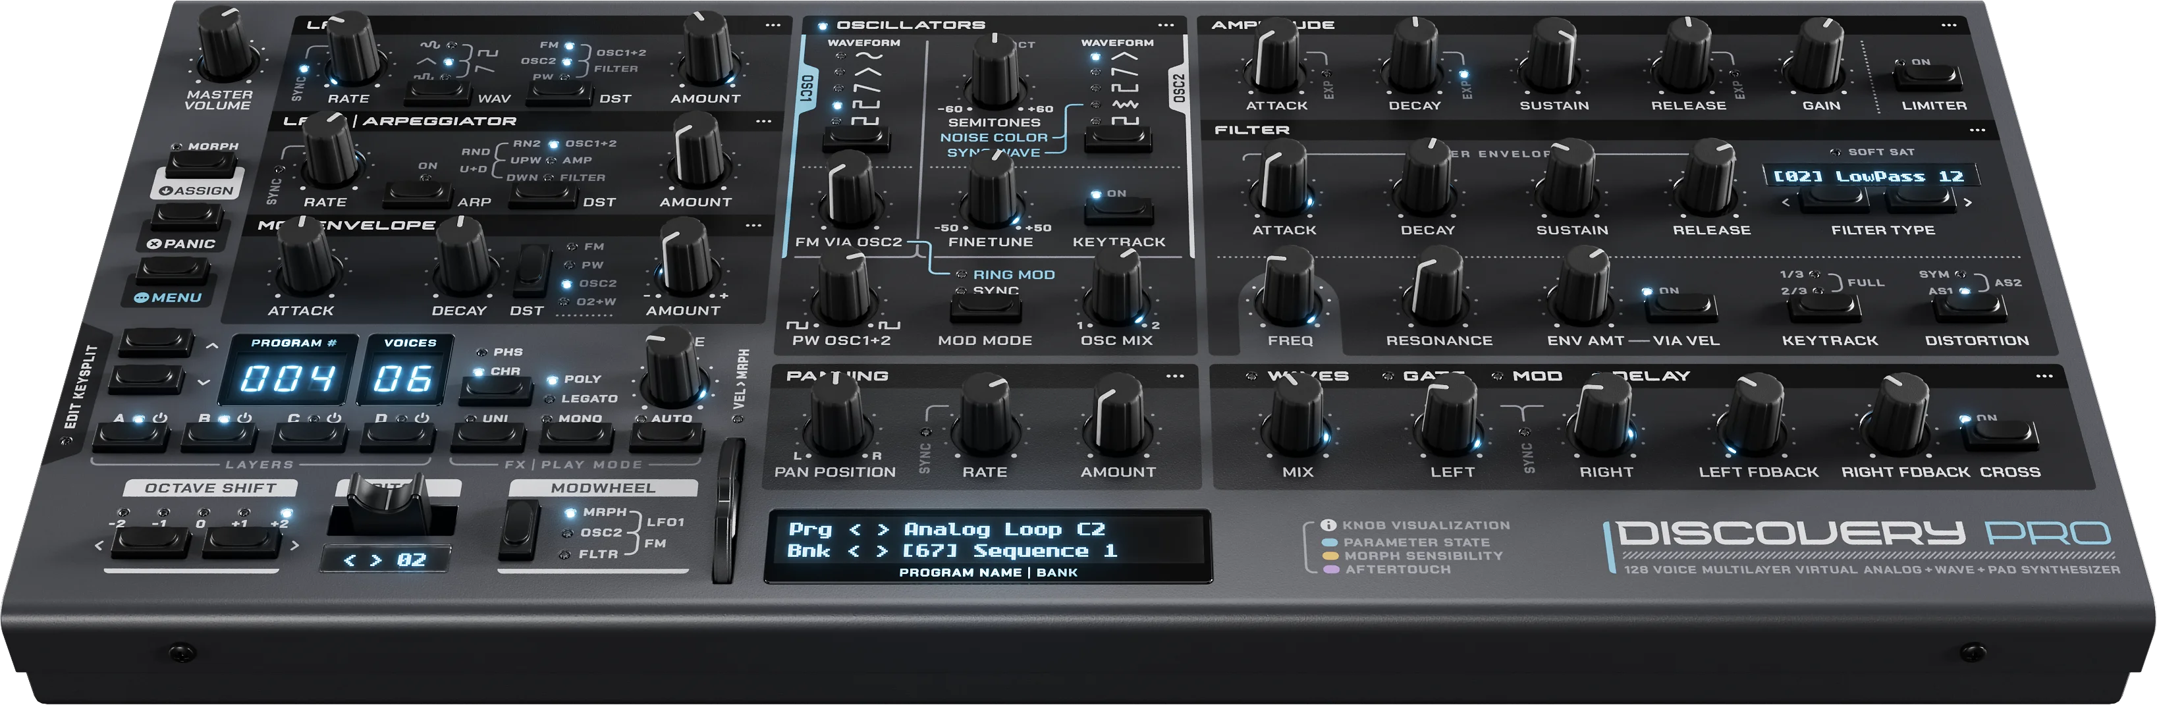Viewport: 2157px width, 705px height.
Task: Click the square wave icon in the LFO section
Action: click(487, 55)
